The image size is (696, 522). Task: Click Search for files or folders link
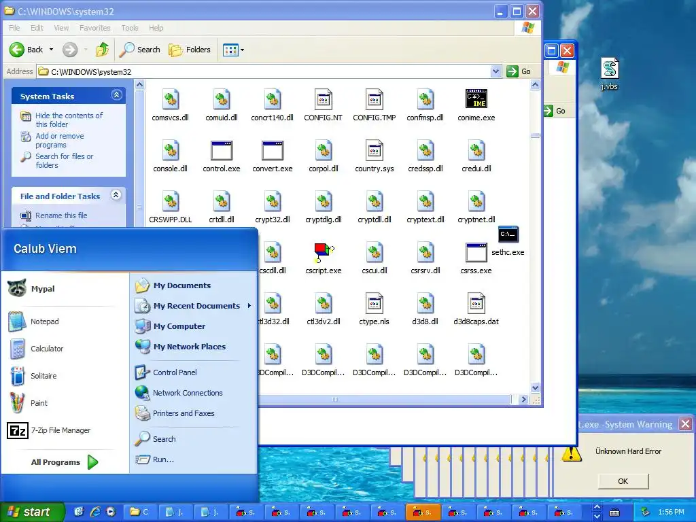65,160
